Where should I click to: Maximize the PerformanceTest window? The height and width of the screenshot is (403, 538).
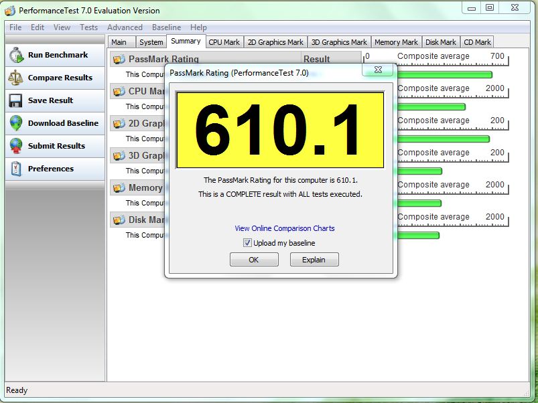(490, 8)
